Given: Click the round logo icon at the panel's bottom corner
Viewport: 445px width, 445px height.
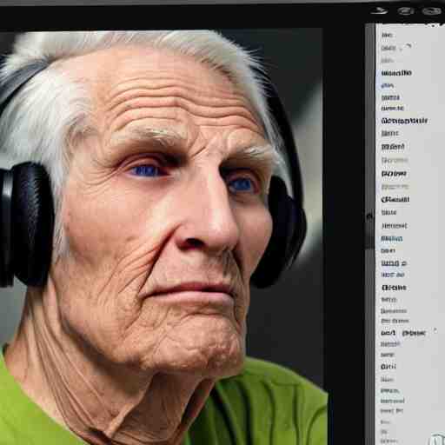Looking at the screenshot, I should point(437,440).
